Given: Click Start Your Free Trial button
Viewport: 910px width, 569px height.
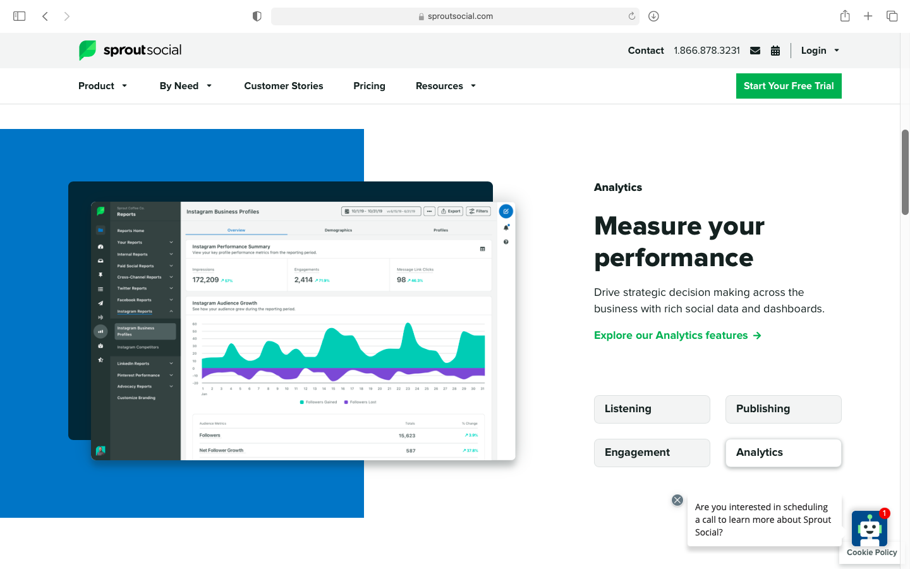Looking at the screenshot, I should 789,86.
